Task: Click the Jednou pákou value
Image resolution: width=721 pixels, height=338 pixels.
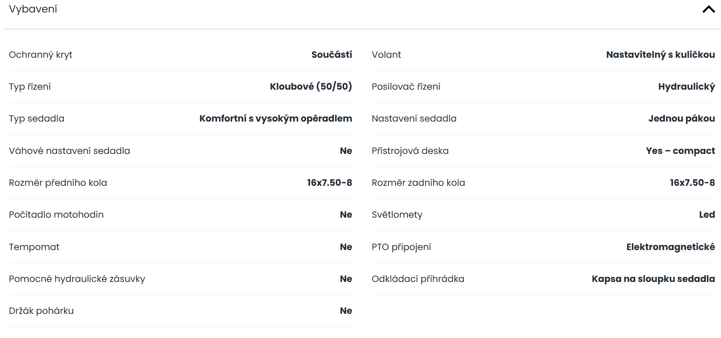Action: (x=682, y=119)
